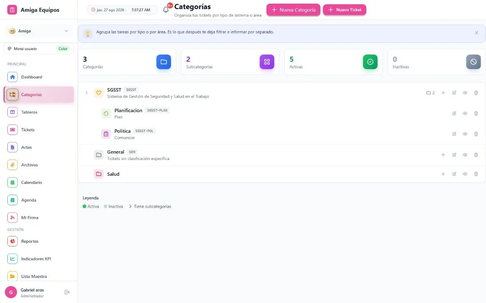Open Indicadores KPI in sidebar
The width and height of the screenshot is (486, 303).
(x=39, y=259)
